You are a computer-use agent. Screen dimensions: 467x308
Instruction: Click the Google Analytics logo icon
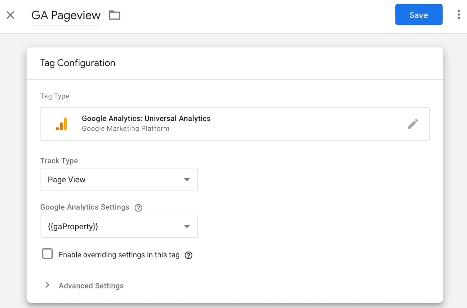click(62, 124)
